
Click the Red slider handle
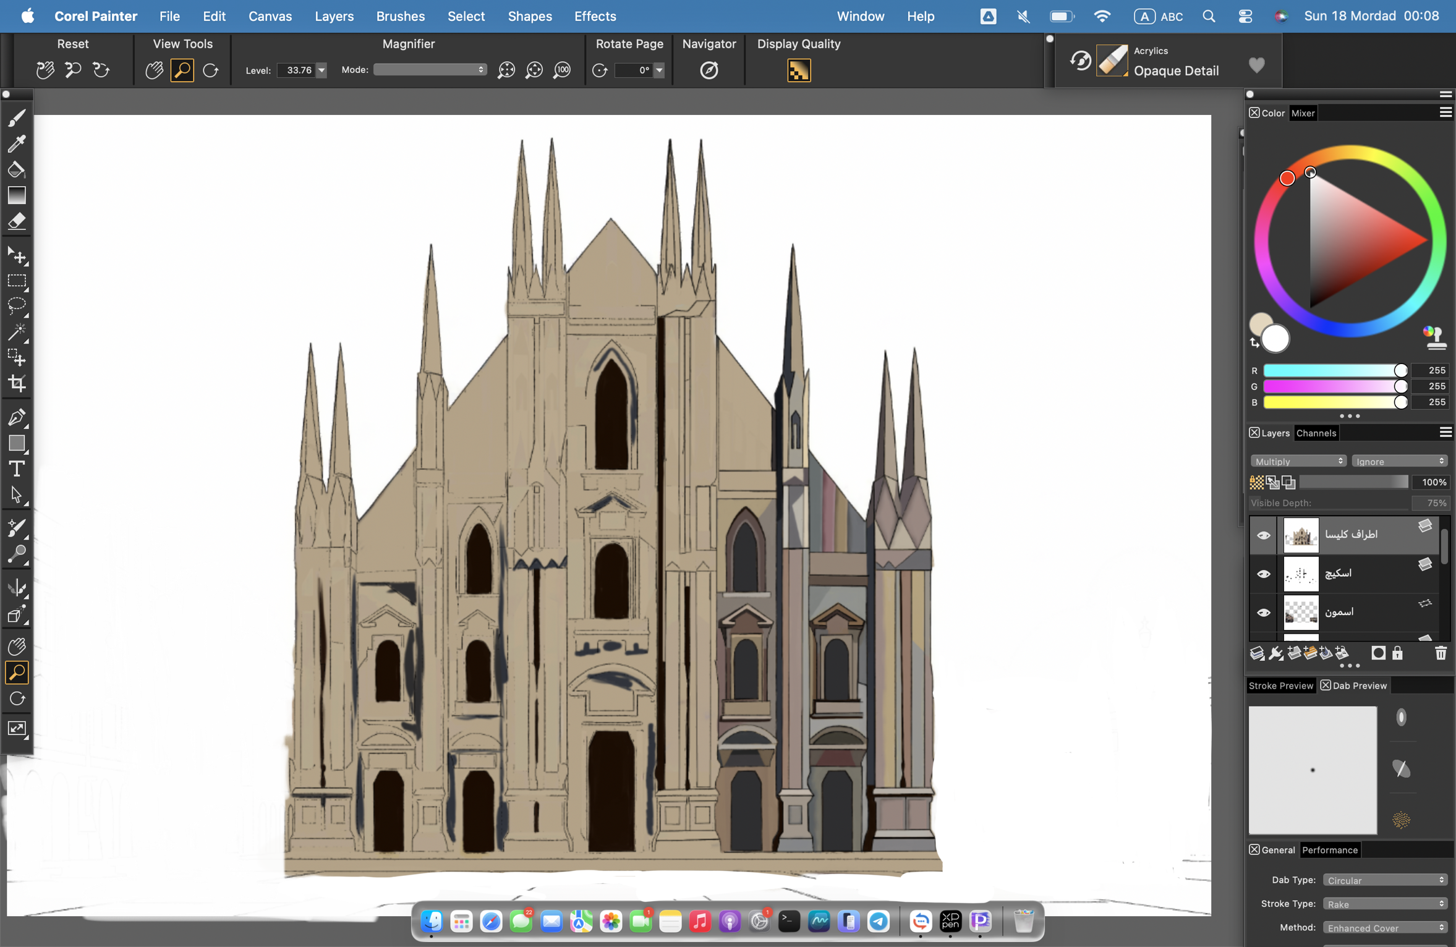(1401, 370)
